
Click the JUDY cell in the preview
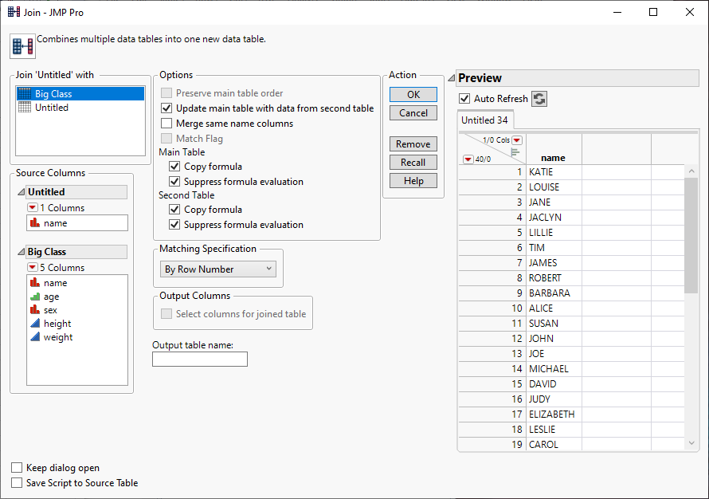click(x=554, y=399)
